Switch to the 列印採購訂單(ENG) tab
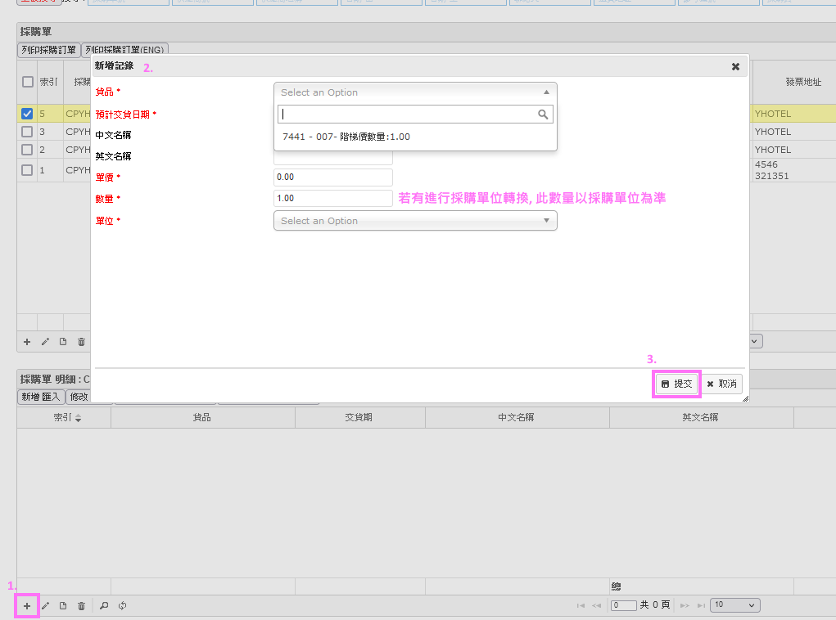 click(124, 49)
